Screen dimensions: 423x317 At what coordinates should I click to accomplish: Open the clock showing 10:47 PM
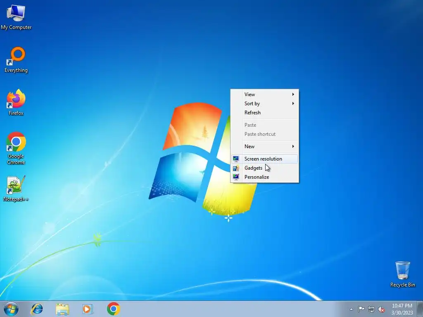tap(402, 309)
